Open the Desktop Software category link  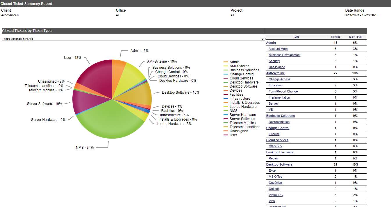tap(279, 164)
